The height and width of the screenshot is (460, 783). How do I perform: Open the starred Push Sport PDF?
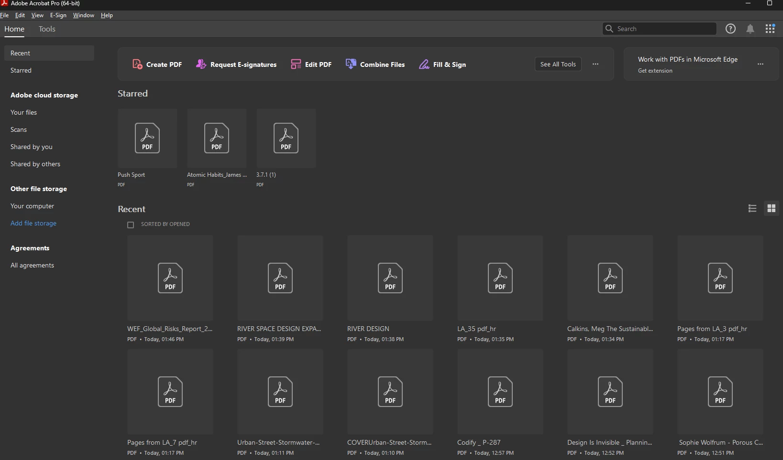point(147,139)
